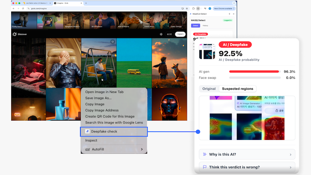
Task: Choose Create QR Code for this Image
Action: [x=110, y=116]
